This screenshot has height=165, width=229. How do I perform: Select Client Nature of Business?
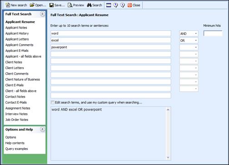23,80
